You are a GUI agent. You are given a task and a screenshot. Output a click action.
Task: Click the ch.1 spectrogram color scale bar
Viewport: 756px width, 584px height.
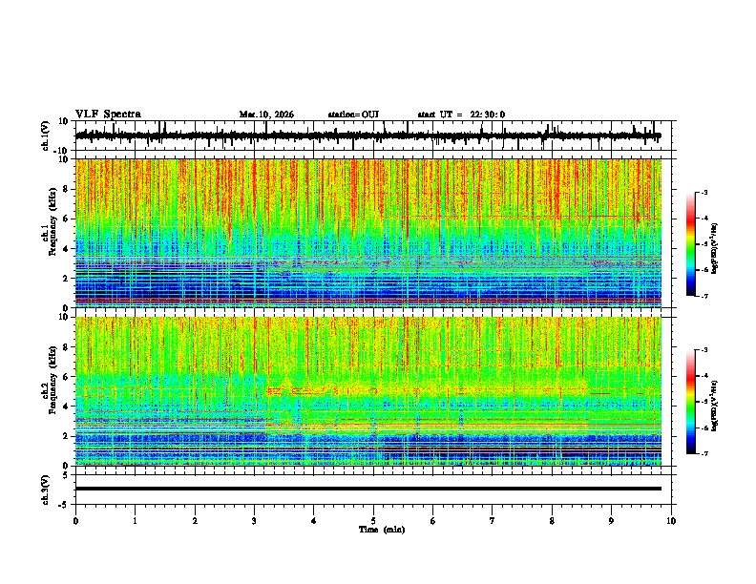pos(690,244)
